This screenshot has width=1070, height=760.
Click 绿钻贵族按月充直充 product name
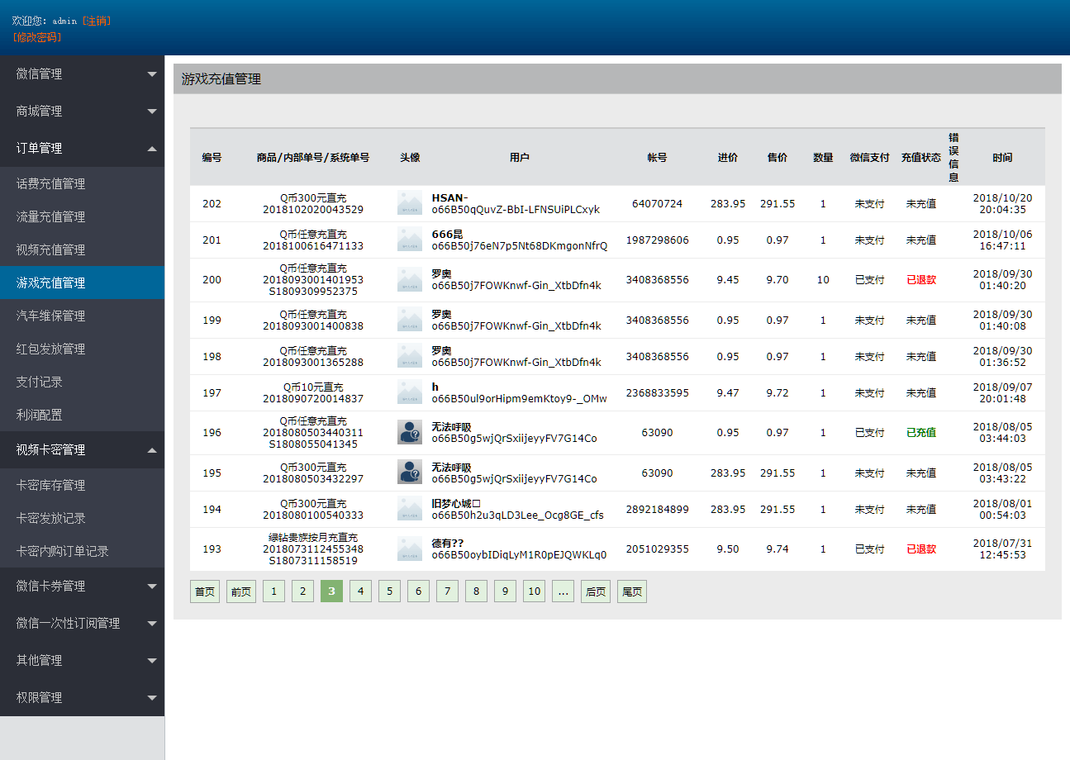(x=313, y=537)
